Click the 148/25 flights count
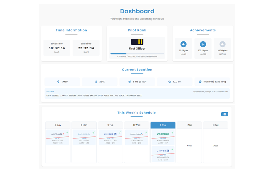Image resolution: width=274 pixels, height=171 pixels. (183, 54)
